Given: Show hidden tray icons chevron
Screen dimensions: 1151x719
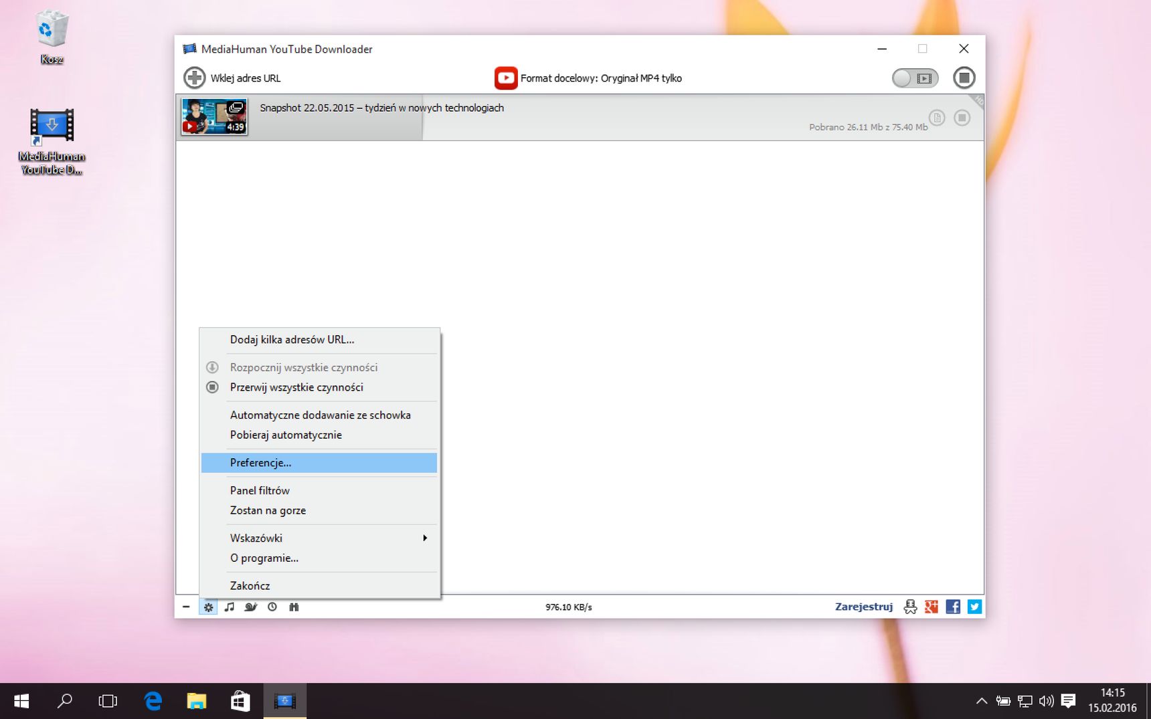Looking at the screenshot, I should coord(982,701).
